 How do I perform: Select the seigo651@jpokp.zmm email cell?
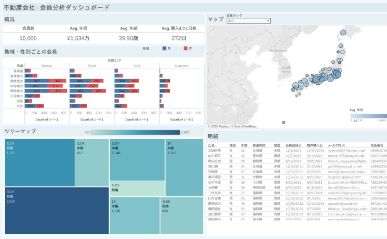[x=344, y=177]
